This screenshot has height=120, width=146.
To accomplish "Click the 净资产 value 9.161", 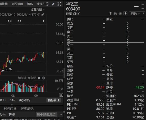I will click(100, 117).
